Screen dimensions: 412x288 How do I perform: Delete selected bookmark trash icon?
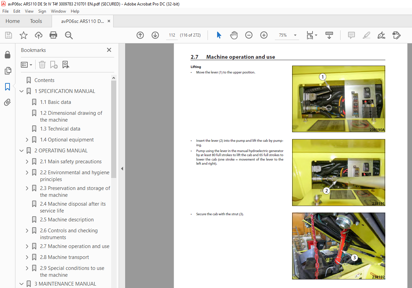click(42, 65)
